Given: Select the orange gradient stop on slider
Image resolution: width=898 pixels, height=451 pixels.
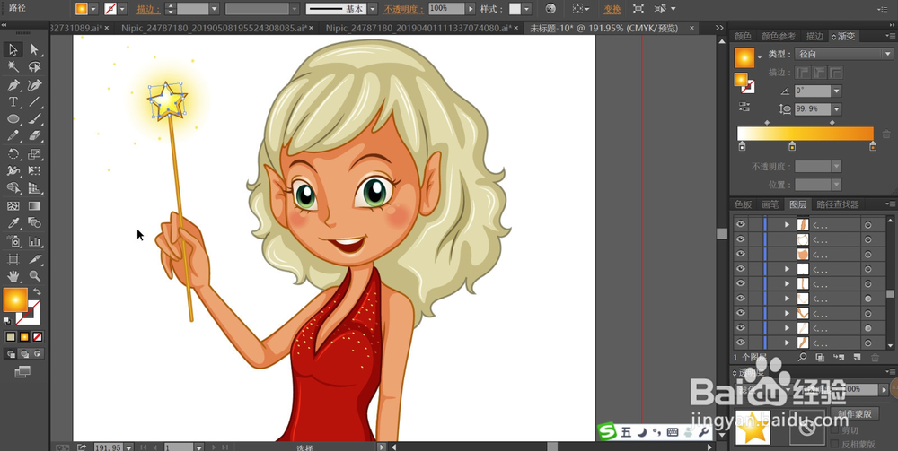Looking at the screenshot, I should pos(872,146).
